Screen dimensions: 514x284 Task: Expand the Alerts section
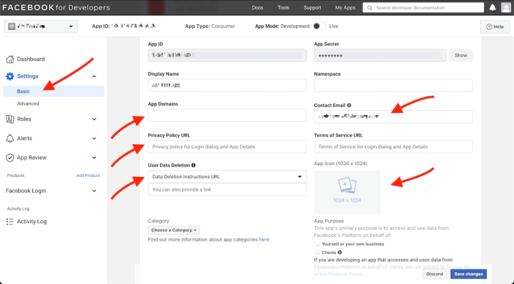tap(94, 138)
